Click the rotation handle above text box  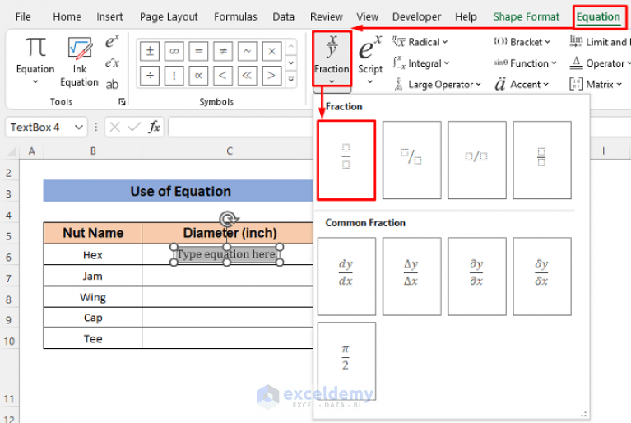pyautogui.click(x=228, y=219)
